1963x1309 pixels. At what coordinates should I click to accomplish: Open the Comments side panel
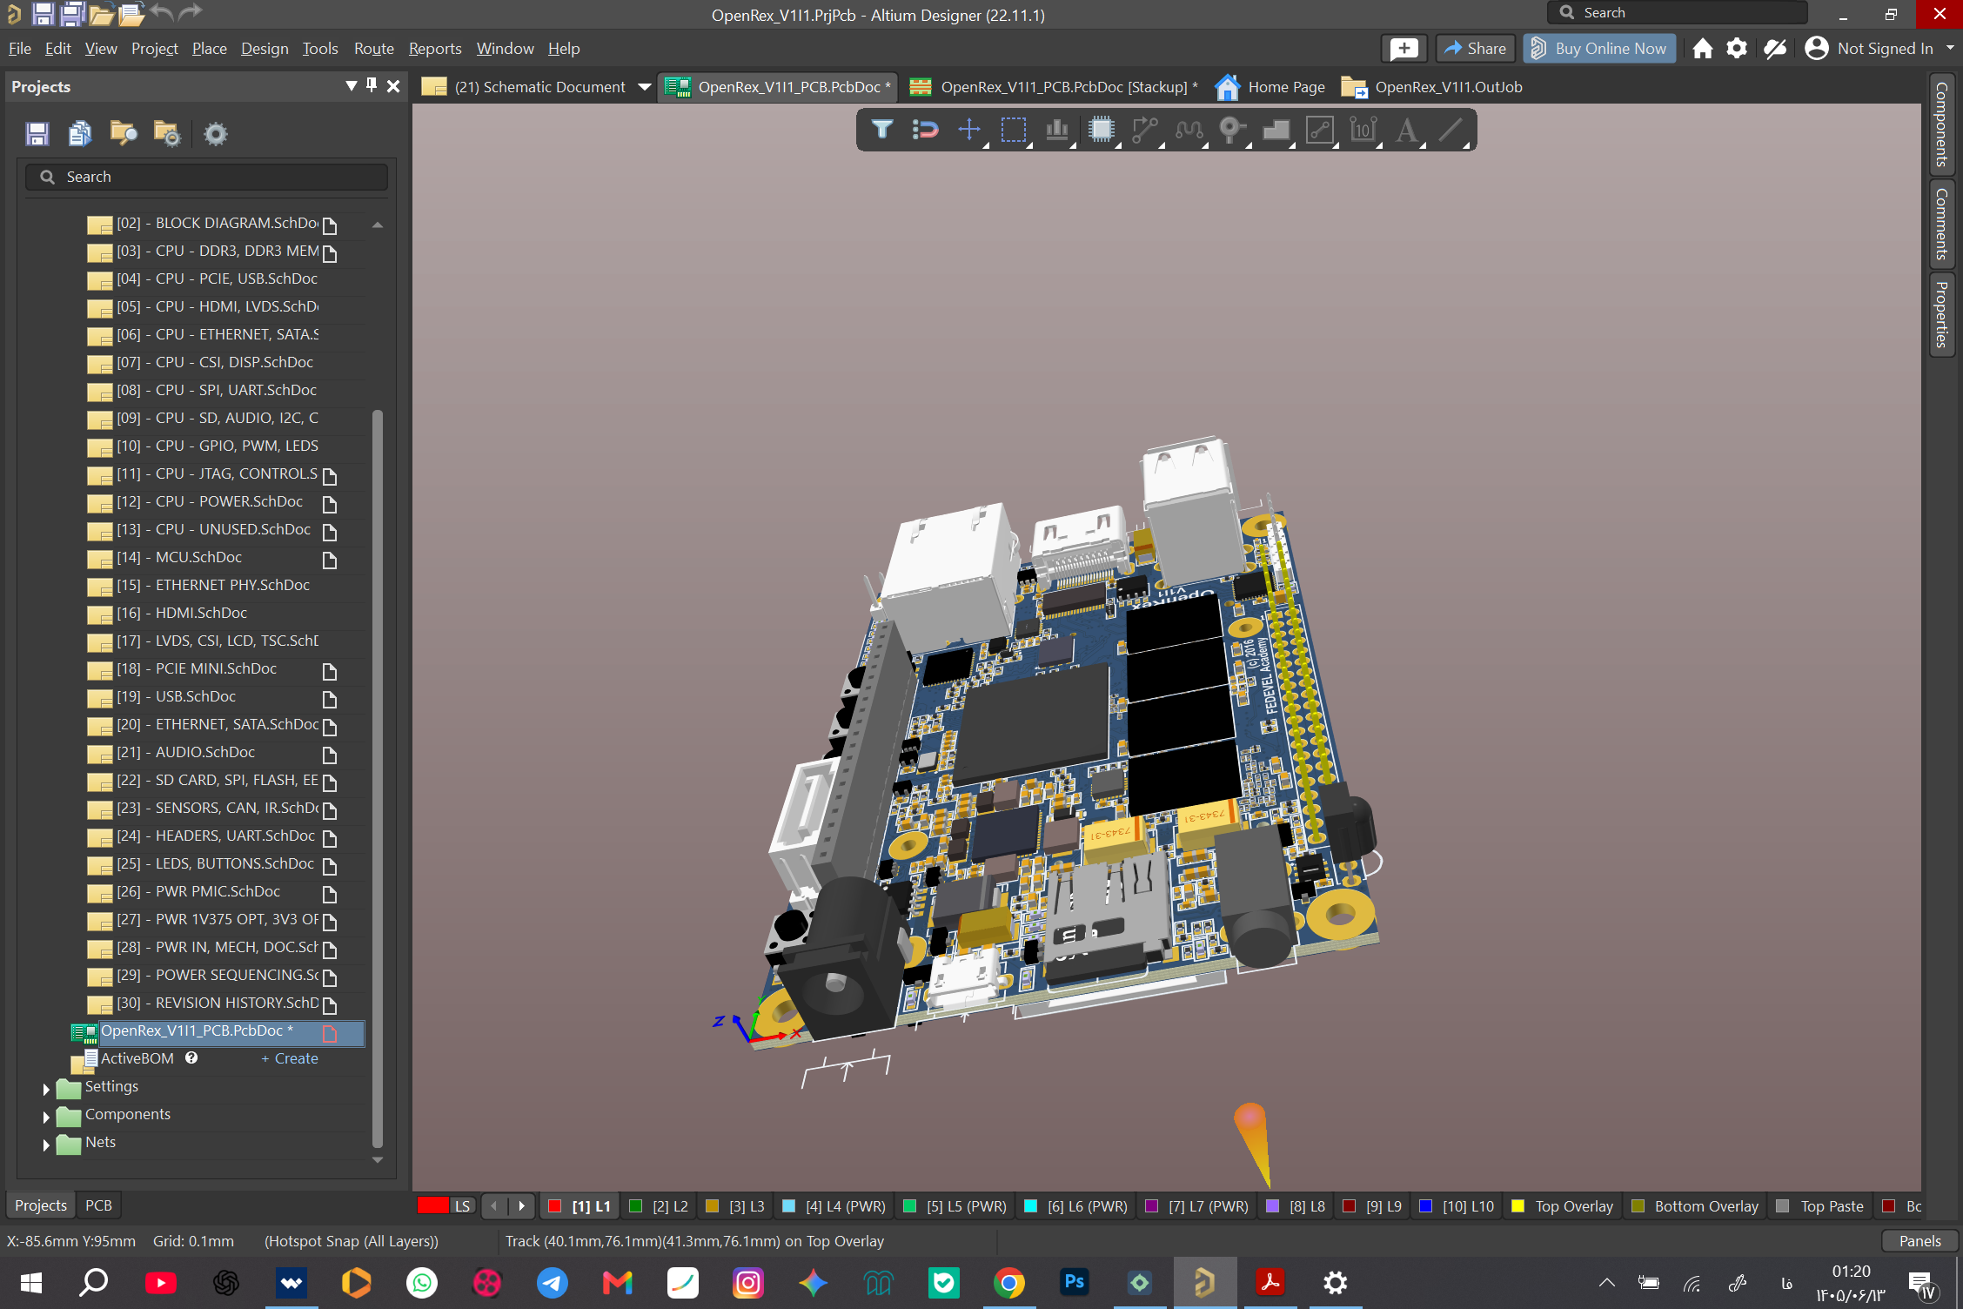tap(1942, 224)
